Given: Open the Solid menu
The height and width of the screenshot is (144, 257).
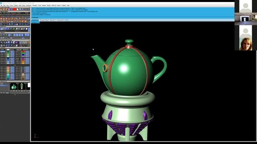Looking at the screenshot, I should (x=20, y=5).
